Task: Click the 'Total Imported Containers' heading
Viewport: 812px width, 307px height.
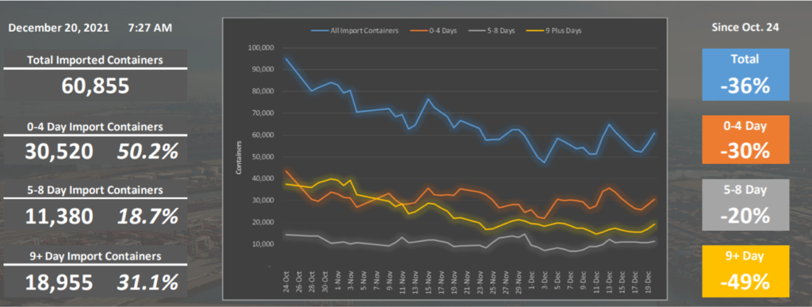Action: tap(95, 60)
